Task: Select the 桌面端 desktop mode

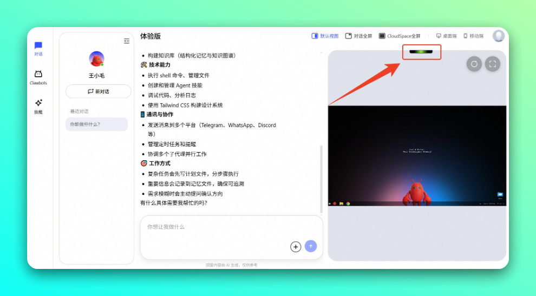Action: pyautogui.click(x=446, y=36)
